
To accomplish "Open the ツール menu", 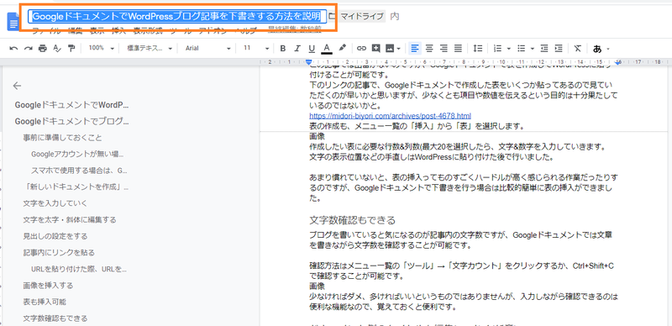I will (181, 31).
